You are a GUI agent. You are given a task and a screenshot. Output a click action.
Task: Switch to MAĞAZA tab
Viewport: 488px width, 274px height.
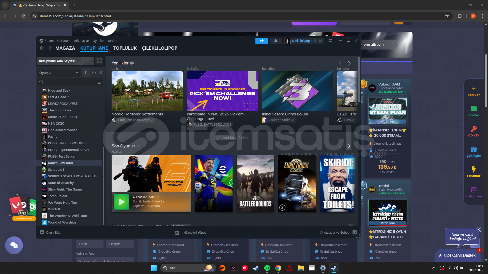pyautogui.click(x=65, y=48)
